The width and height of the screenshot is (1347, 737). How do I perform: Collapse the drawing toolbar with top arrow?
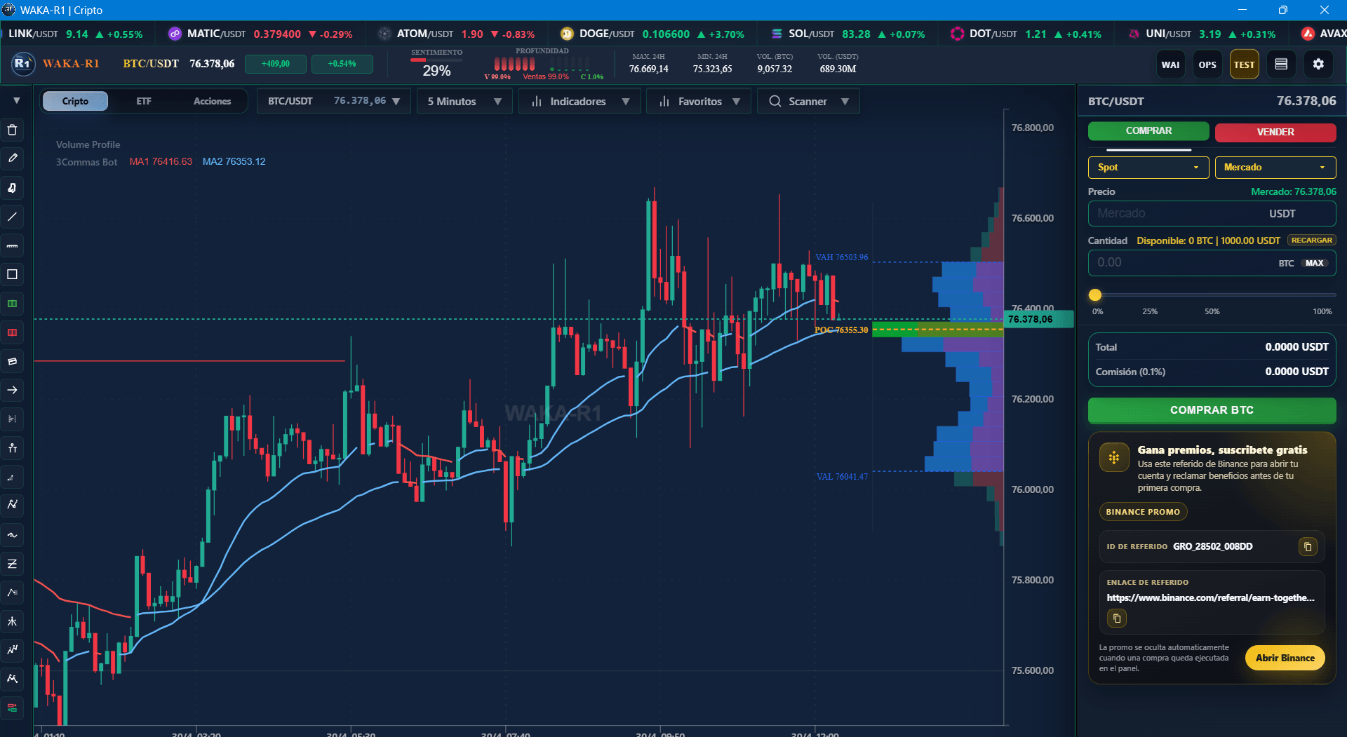[x=16, y=101]
